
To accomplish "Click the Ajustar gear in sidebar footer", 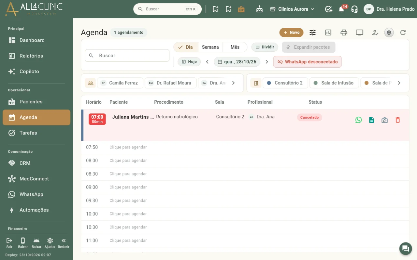I will [x=50, y=242].
